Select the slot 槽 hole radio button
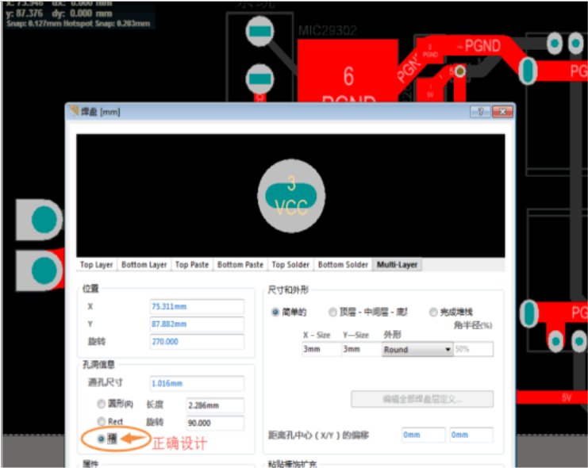This screenshot has width=588, height=468. 101,439
